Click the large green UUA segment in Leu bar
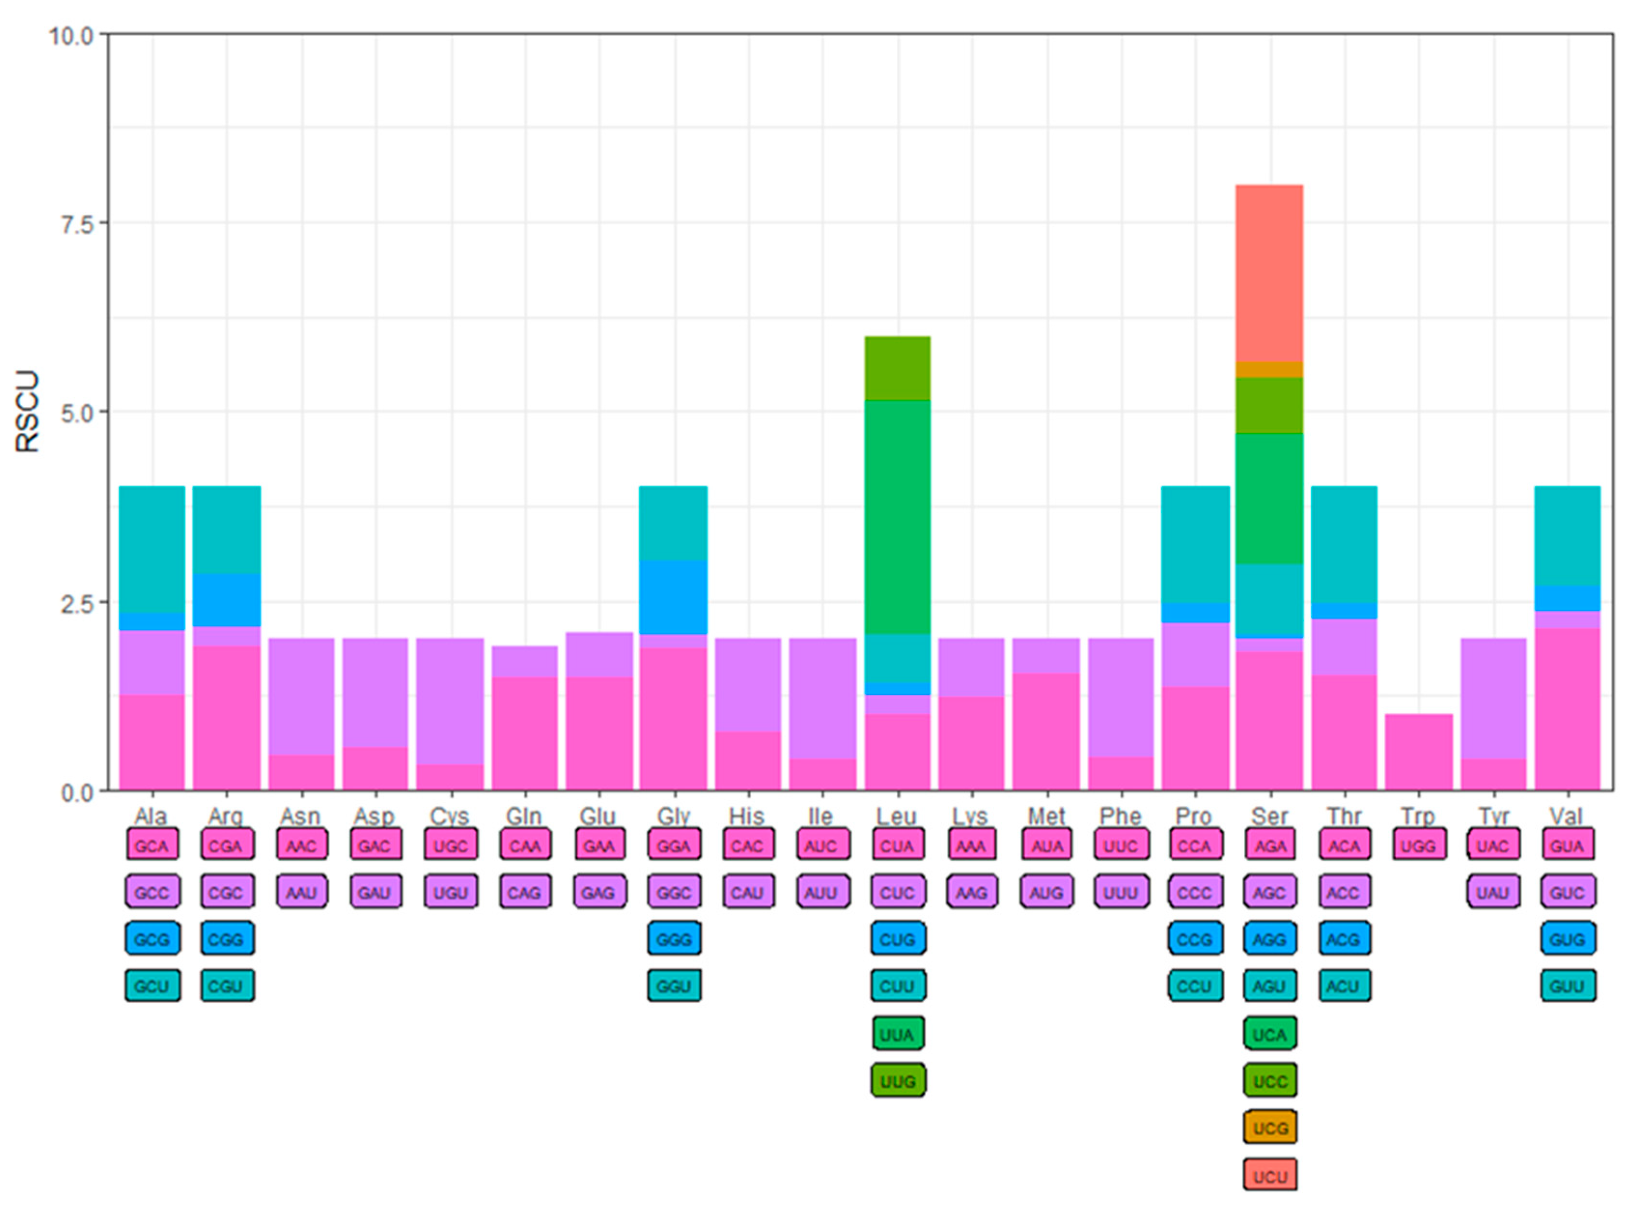The height and width of the screenshot is (1213, 1626). 897,517
